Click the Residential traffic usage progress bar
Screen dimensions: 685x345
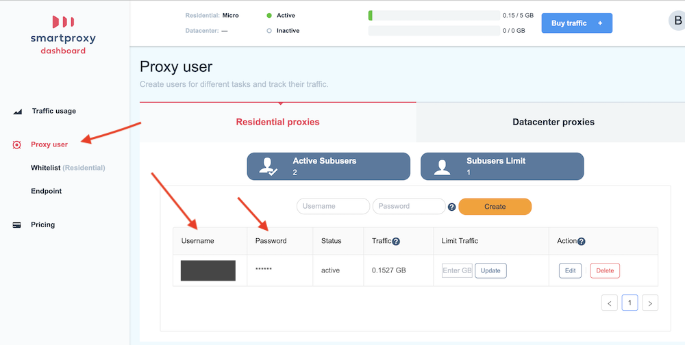434,15
